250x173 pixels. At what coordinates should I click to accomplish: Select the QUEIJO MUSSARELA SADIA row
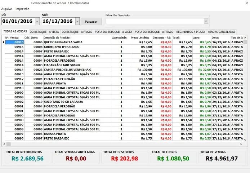tap(124, 42)
